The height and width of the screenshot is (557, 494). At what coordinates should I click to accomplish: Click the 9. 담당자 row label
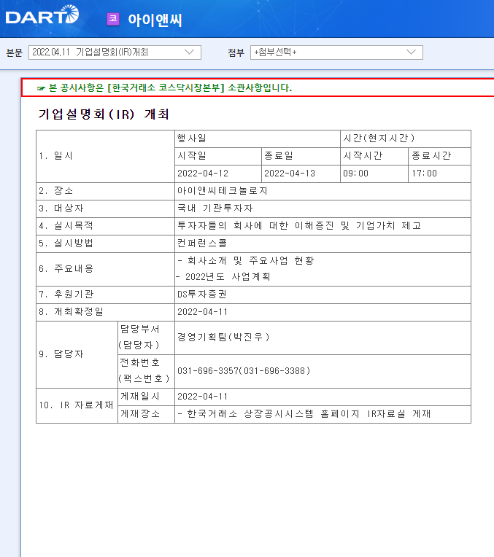point(77,354)
